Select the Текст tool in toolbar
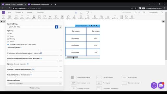 point(3,17)
